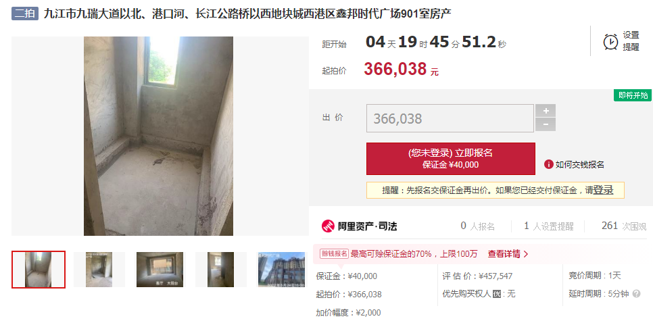Decrease bid with the minus button
This screenshot has height=325, width=653.
pos(546,124)
